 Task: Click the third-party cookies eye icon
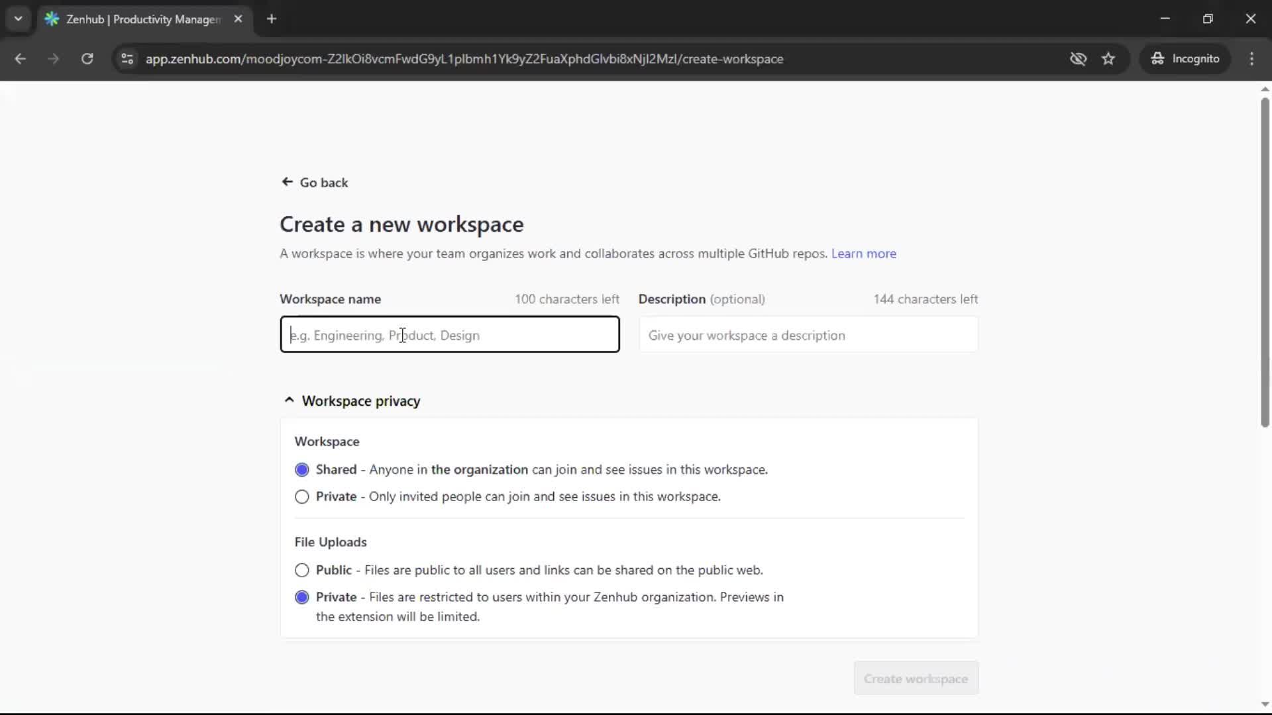point(1079,59)
